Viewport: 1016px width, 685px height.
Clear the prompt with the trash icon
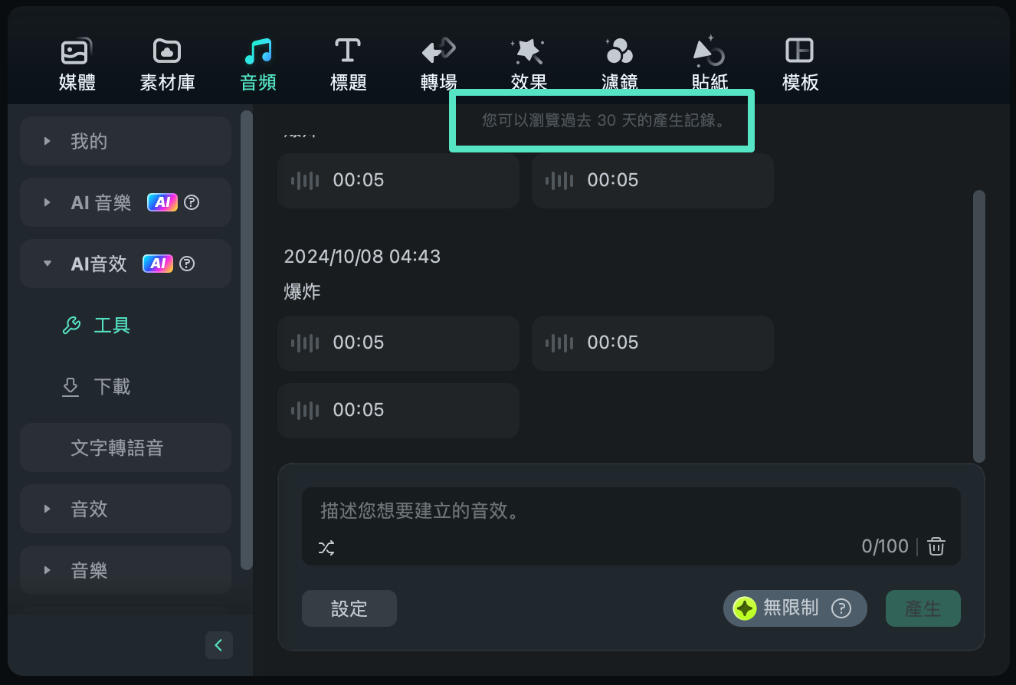coord(936,546)
